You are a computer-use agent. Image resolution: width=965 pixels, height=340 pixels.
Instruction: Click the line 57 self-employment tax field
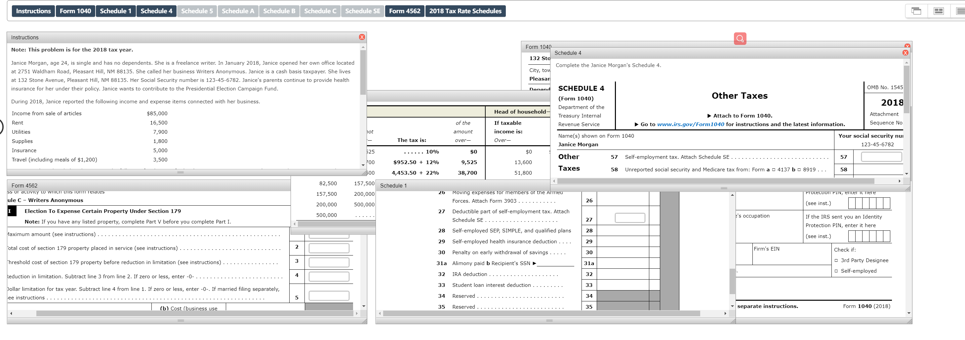[881, 157]
